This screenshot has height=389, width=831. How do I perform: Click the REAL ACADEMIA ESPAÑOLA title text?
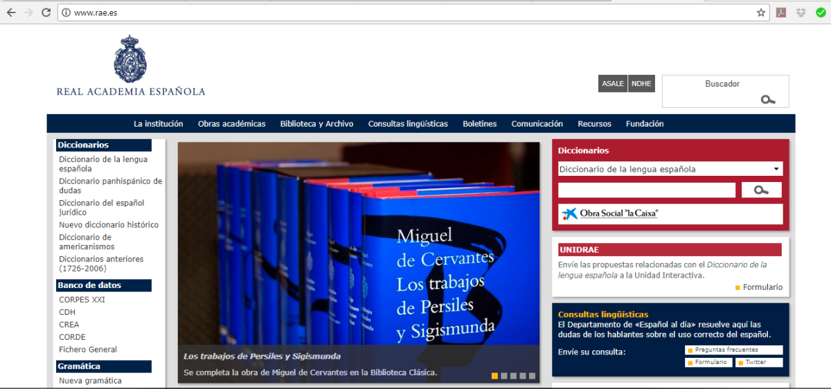coord(131,91)
